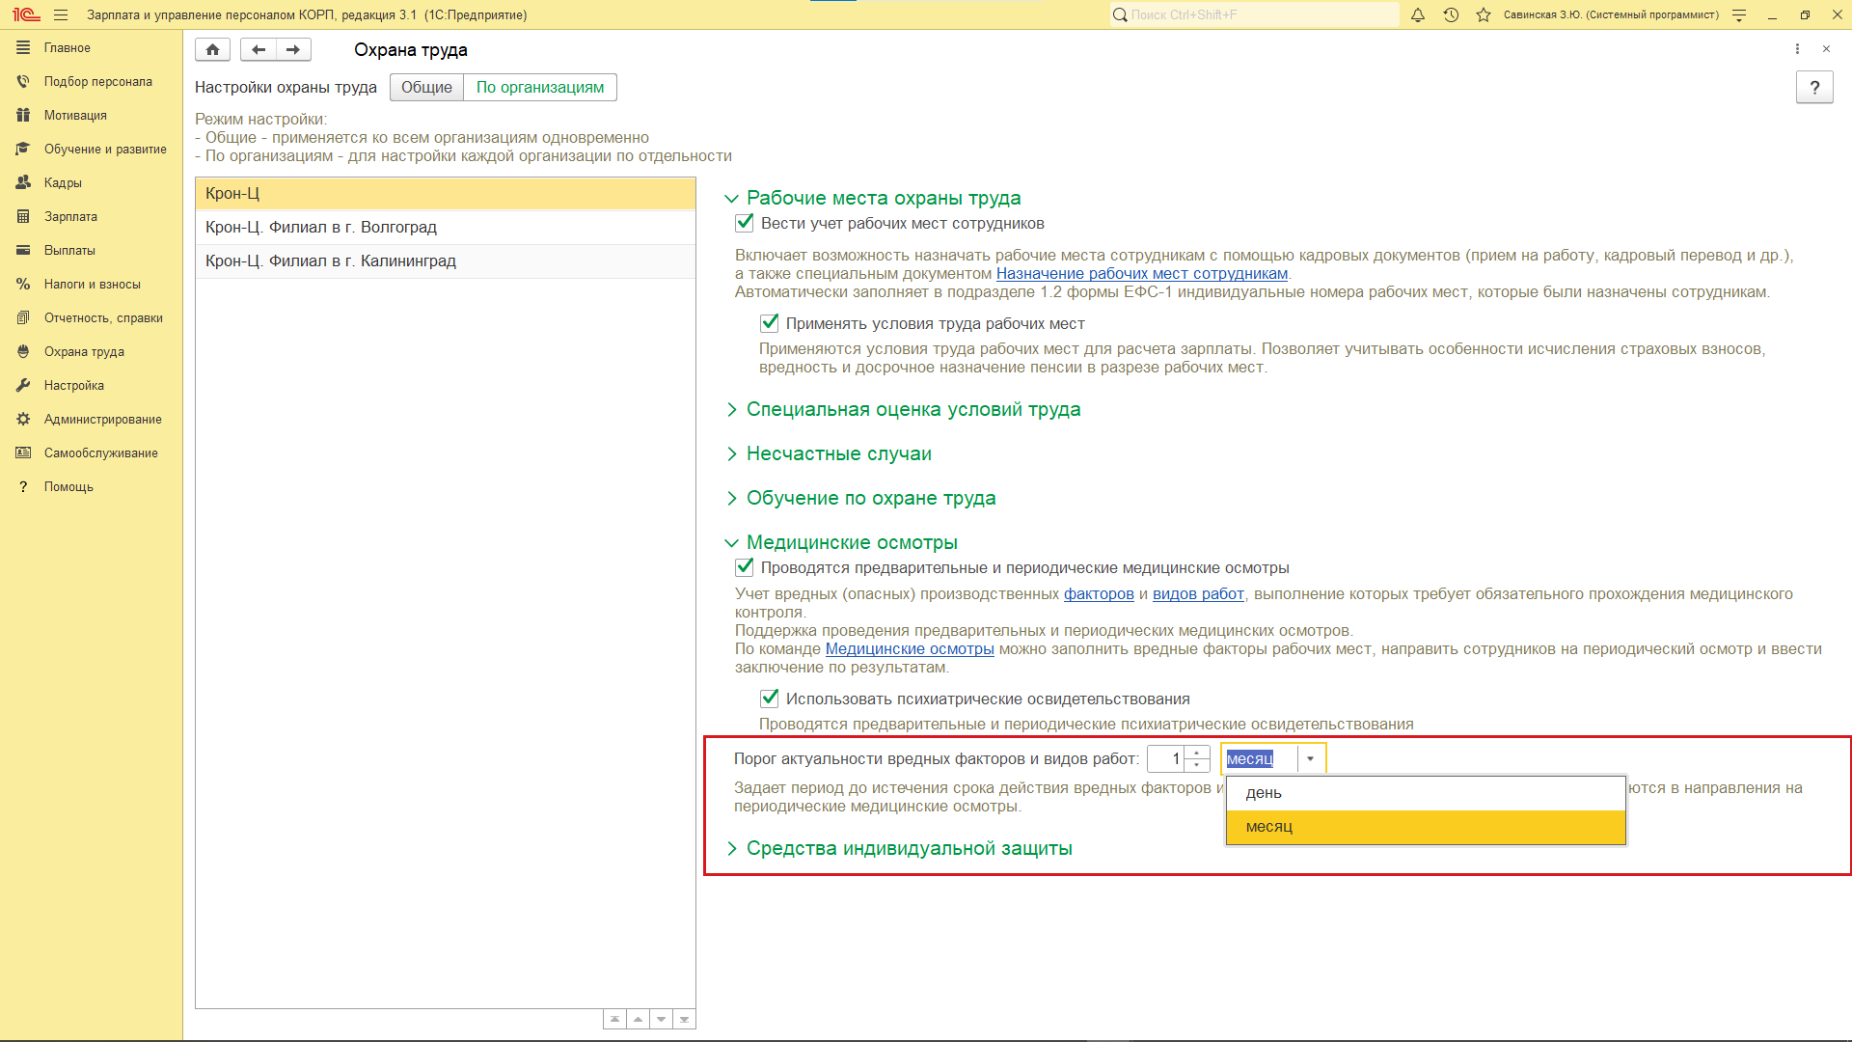Switch to По организациям tab
This screenshot has height=1042, width=1852.
coord(540,87)
